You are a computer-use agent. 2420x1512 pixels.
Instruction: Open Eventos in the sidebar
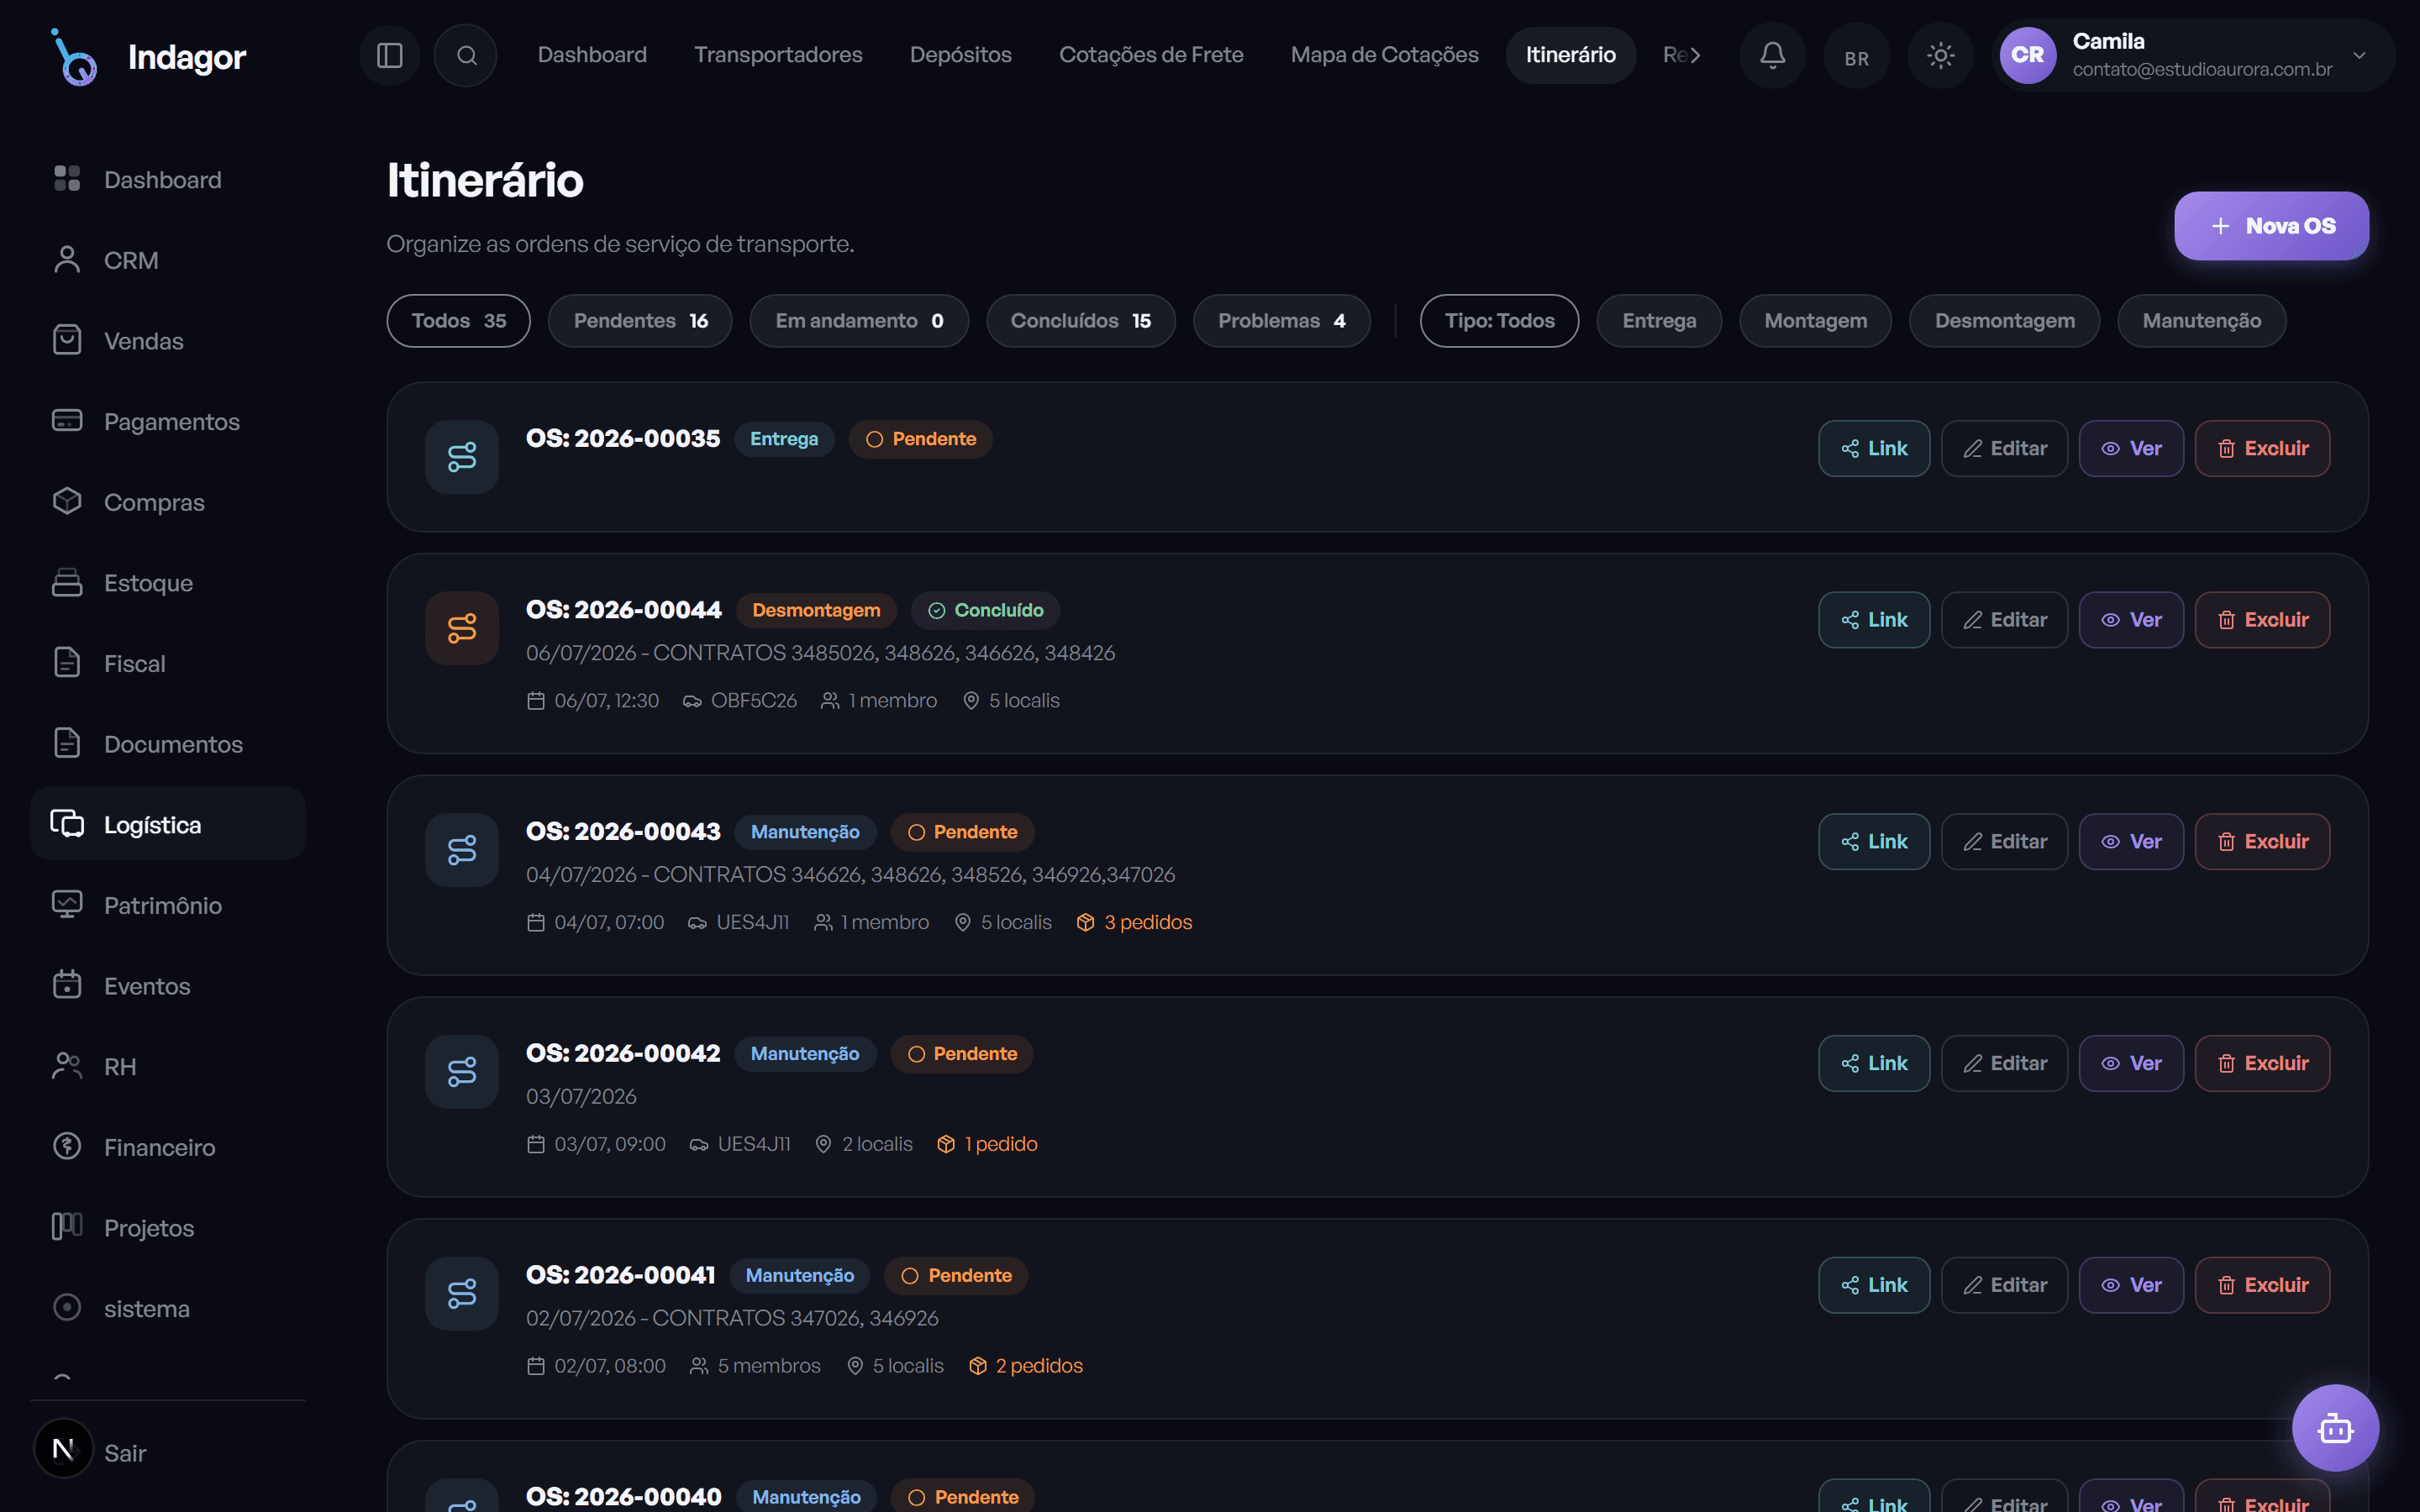[x=167, y=986]
